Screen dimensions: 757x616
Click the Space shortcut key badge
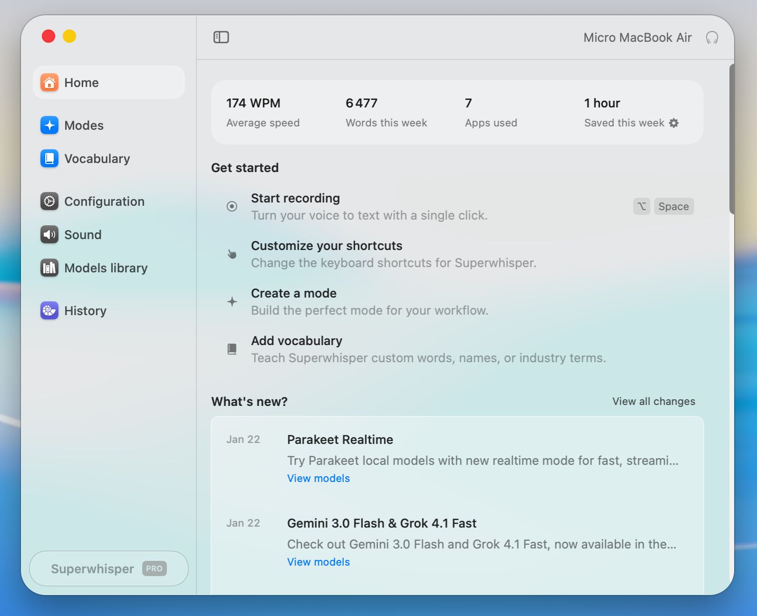(x=673, y=207)
